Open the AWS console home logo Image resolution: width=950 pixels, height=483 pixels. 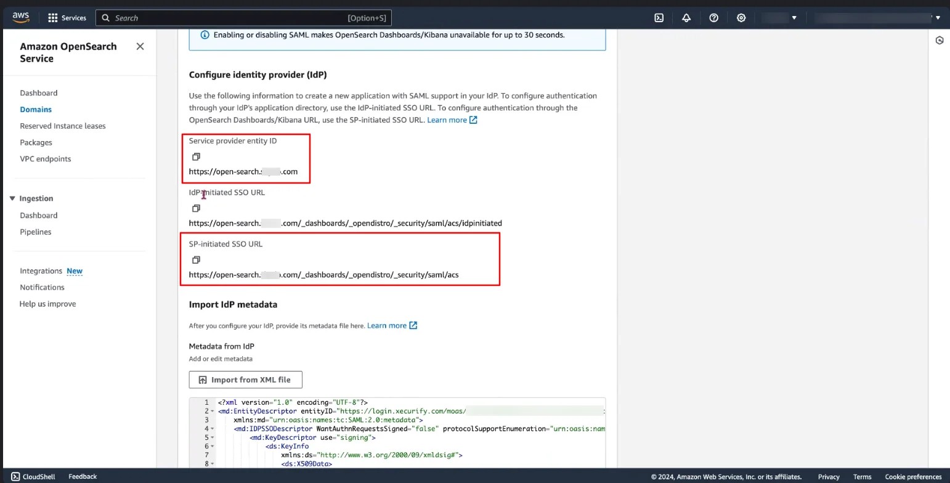(20, 18)
